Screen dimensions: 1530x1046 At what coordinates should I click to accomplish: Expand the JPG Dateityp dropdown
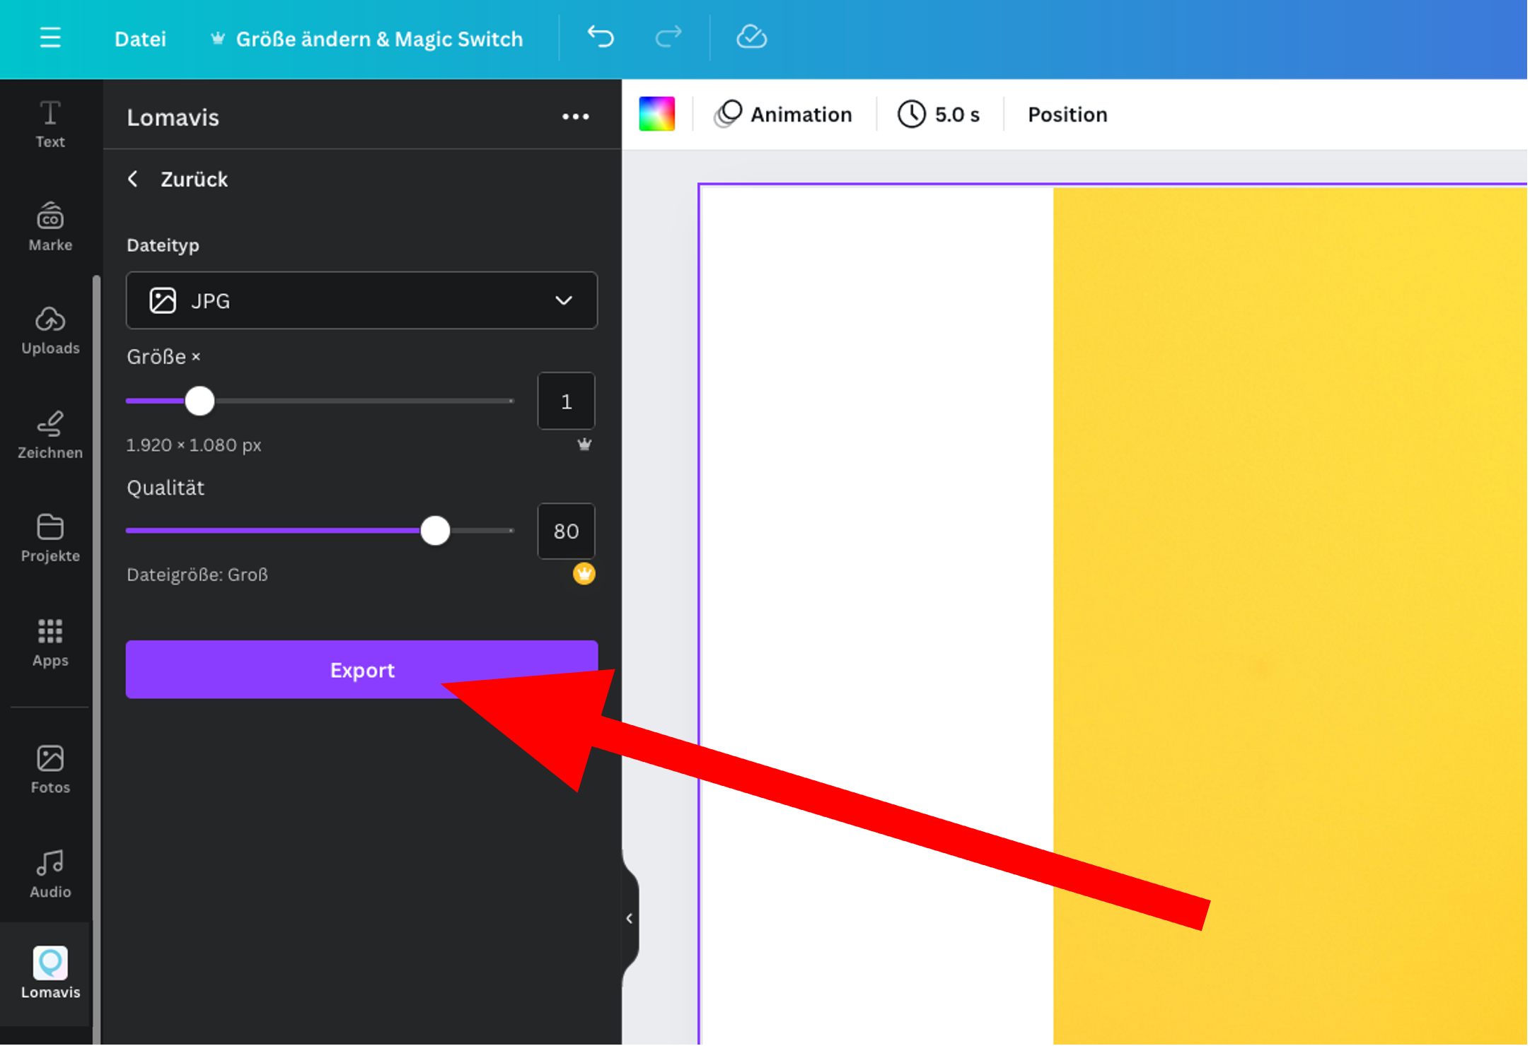(361, 300)
